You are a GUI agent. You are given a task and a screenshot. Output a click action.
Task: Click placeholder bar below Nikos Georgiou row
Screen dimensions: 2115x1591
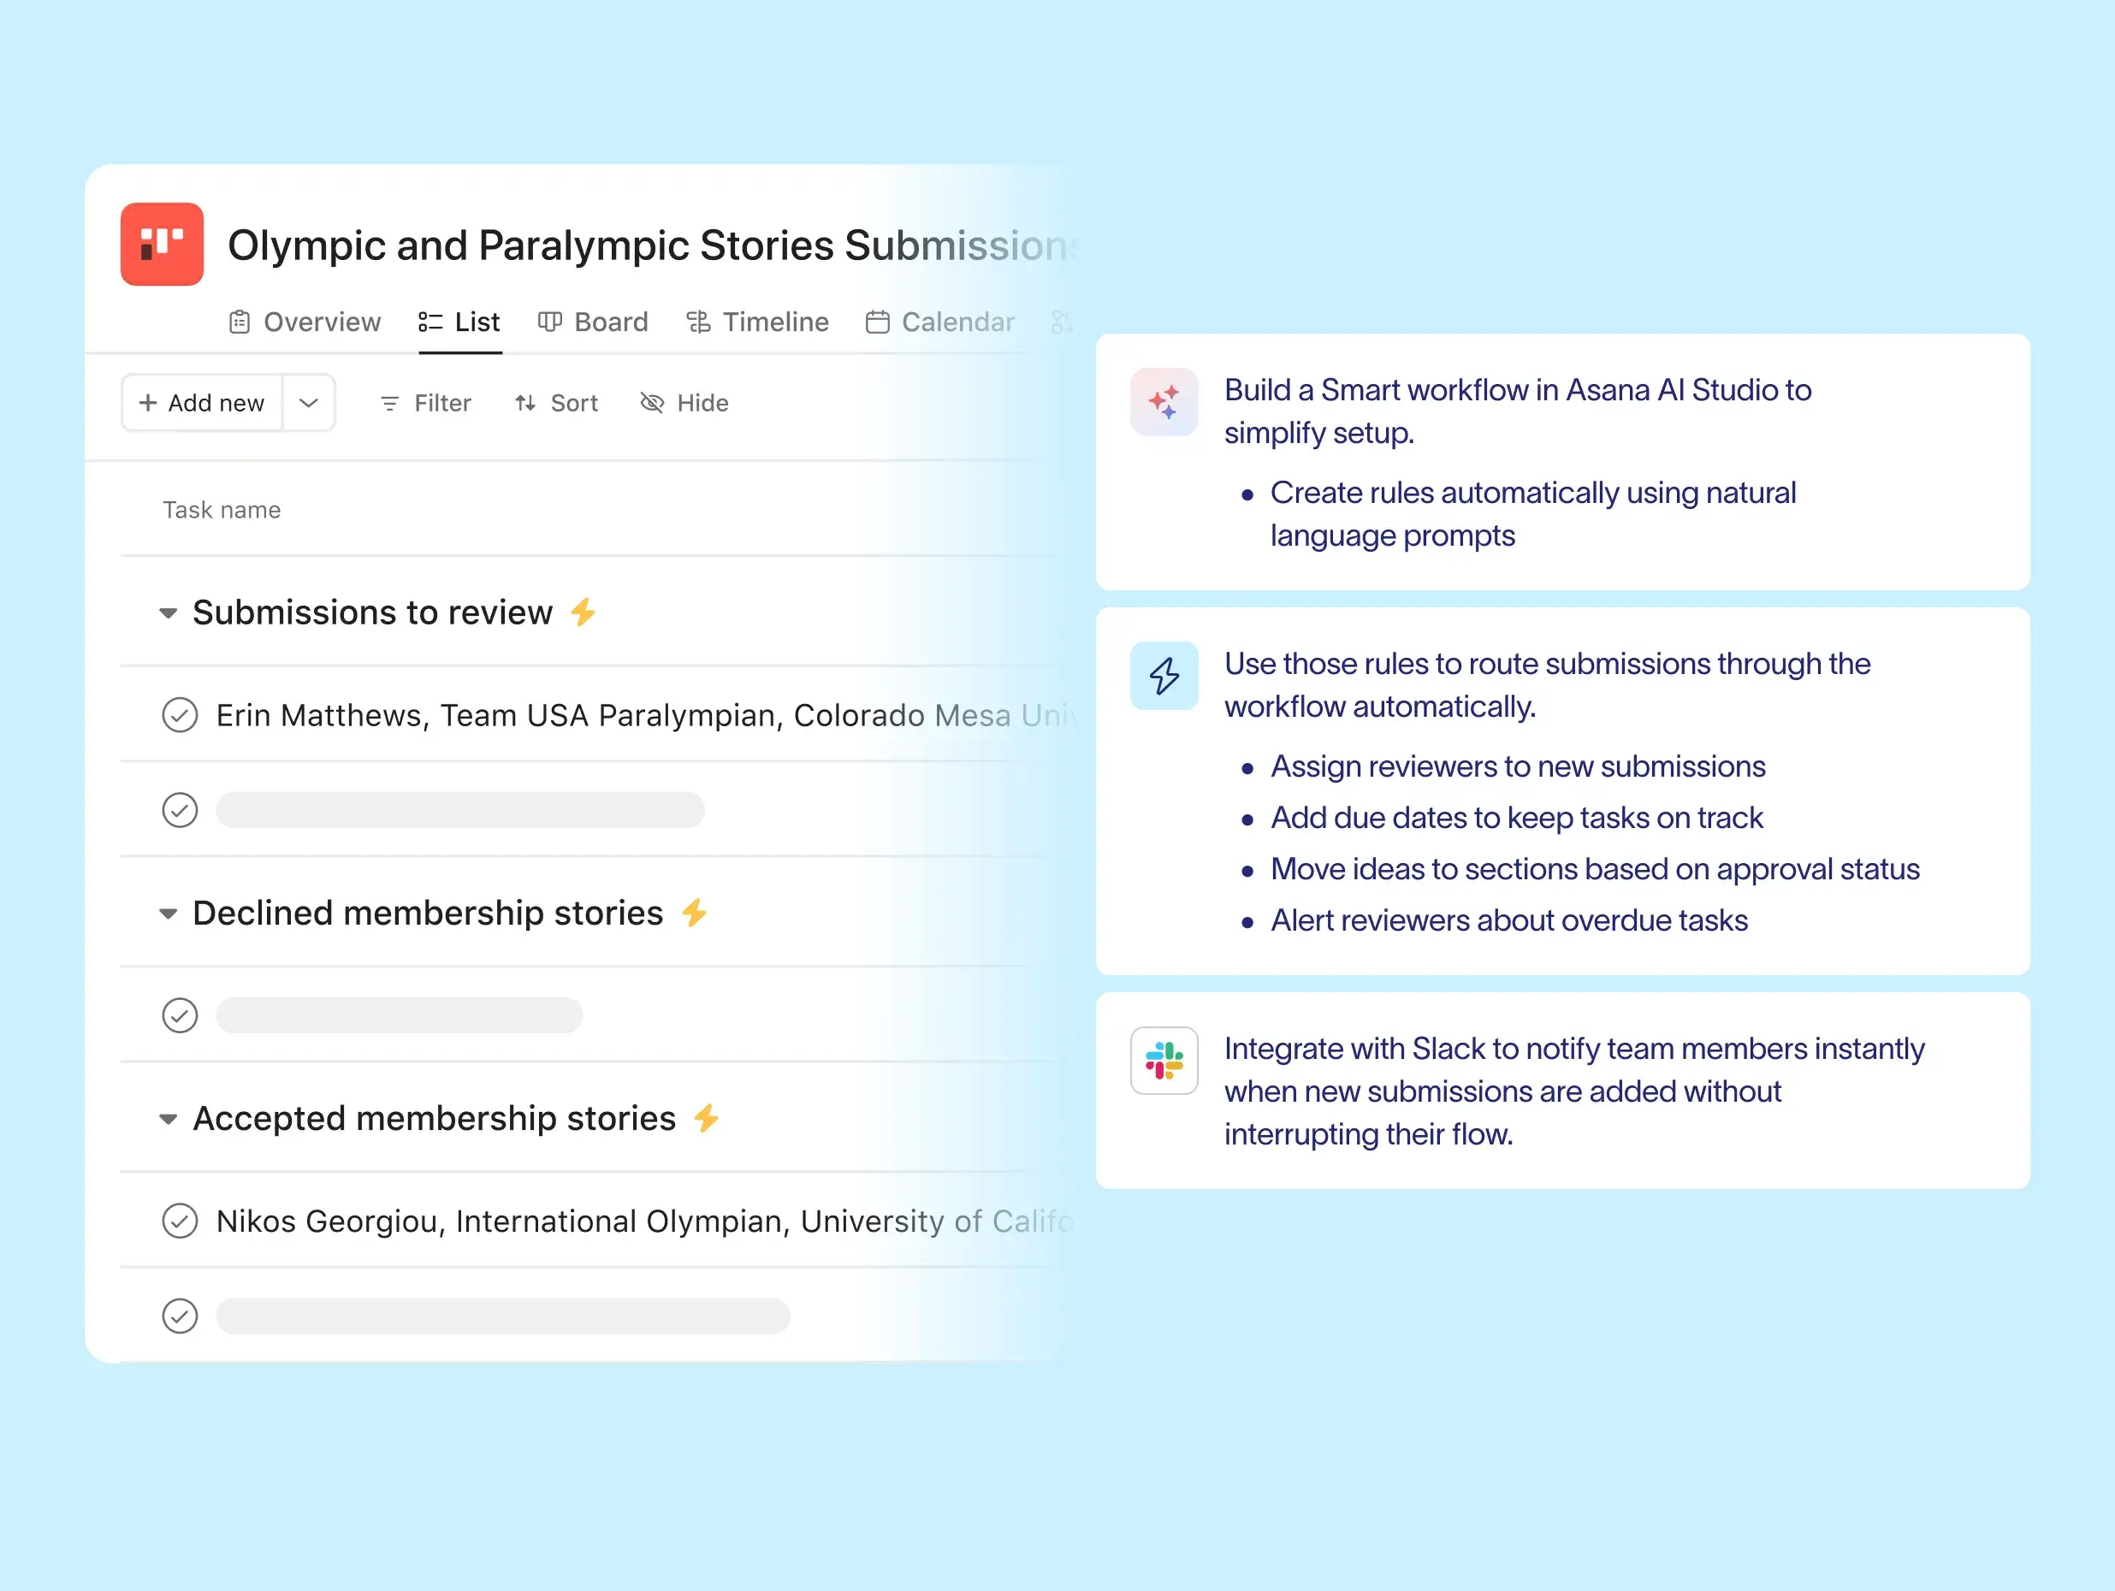pyautogui.click(x=503, y=1316)
